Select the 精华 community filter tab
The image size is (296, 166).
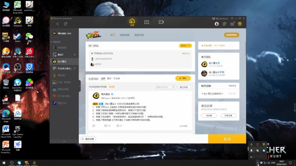(x=109, y=78)
